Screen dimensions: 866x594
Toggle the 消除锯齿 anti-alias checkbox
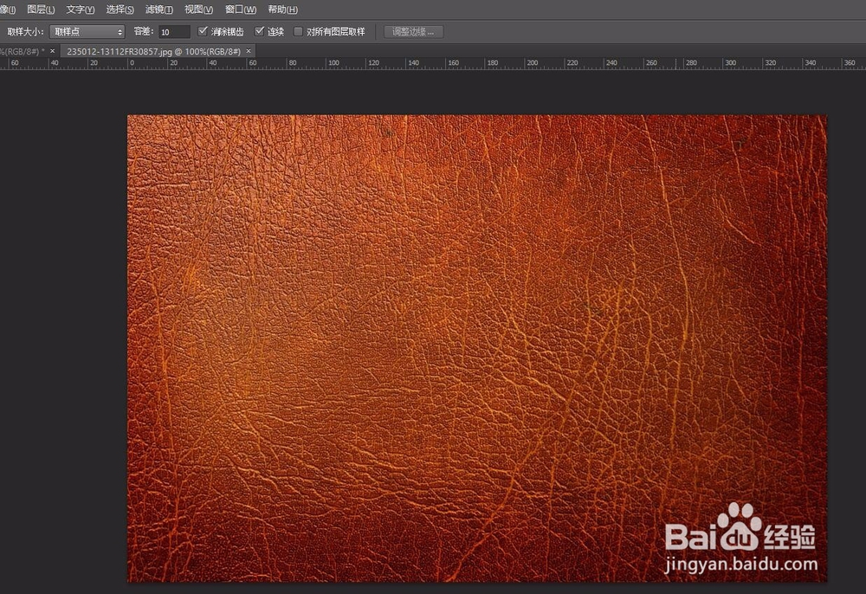click(203, 31)
